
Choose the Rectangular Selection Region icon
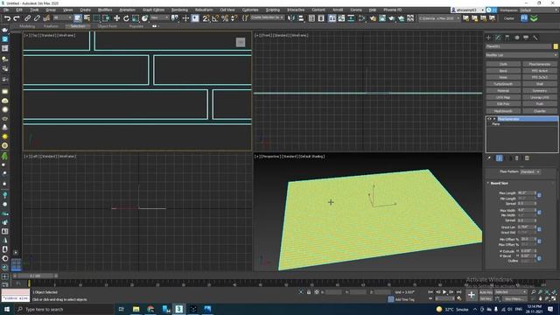pyautogui.click(x=96, y=18)
